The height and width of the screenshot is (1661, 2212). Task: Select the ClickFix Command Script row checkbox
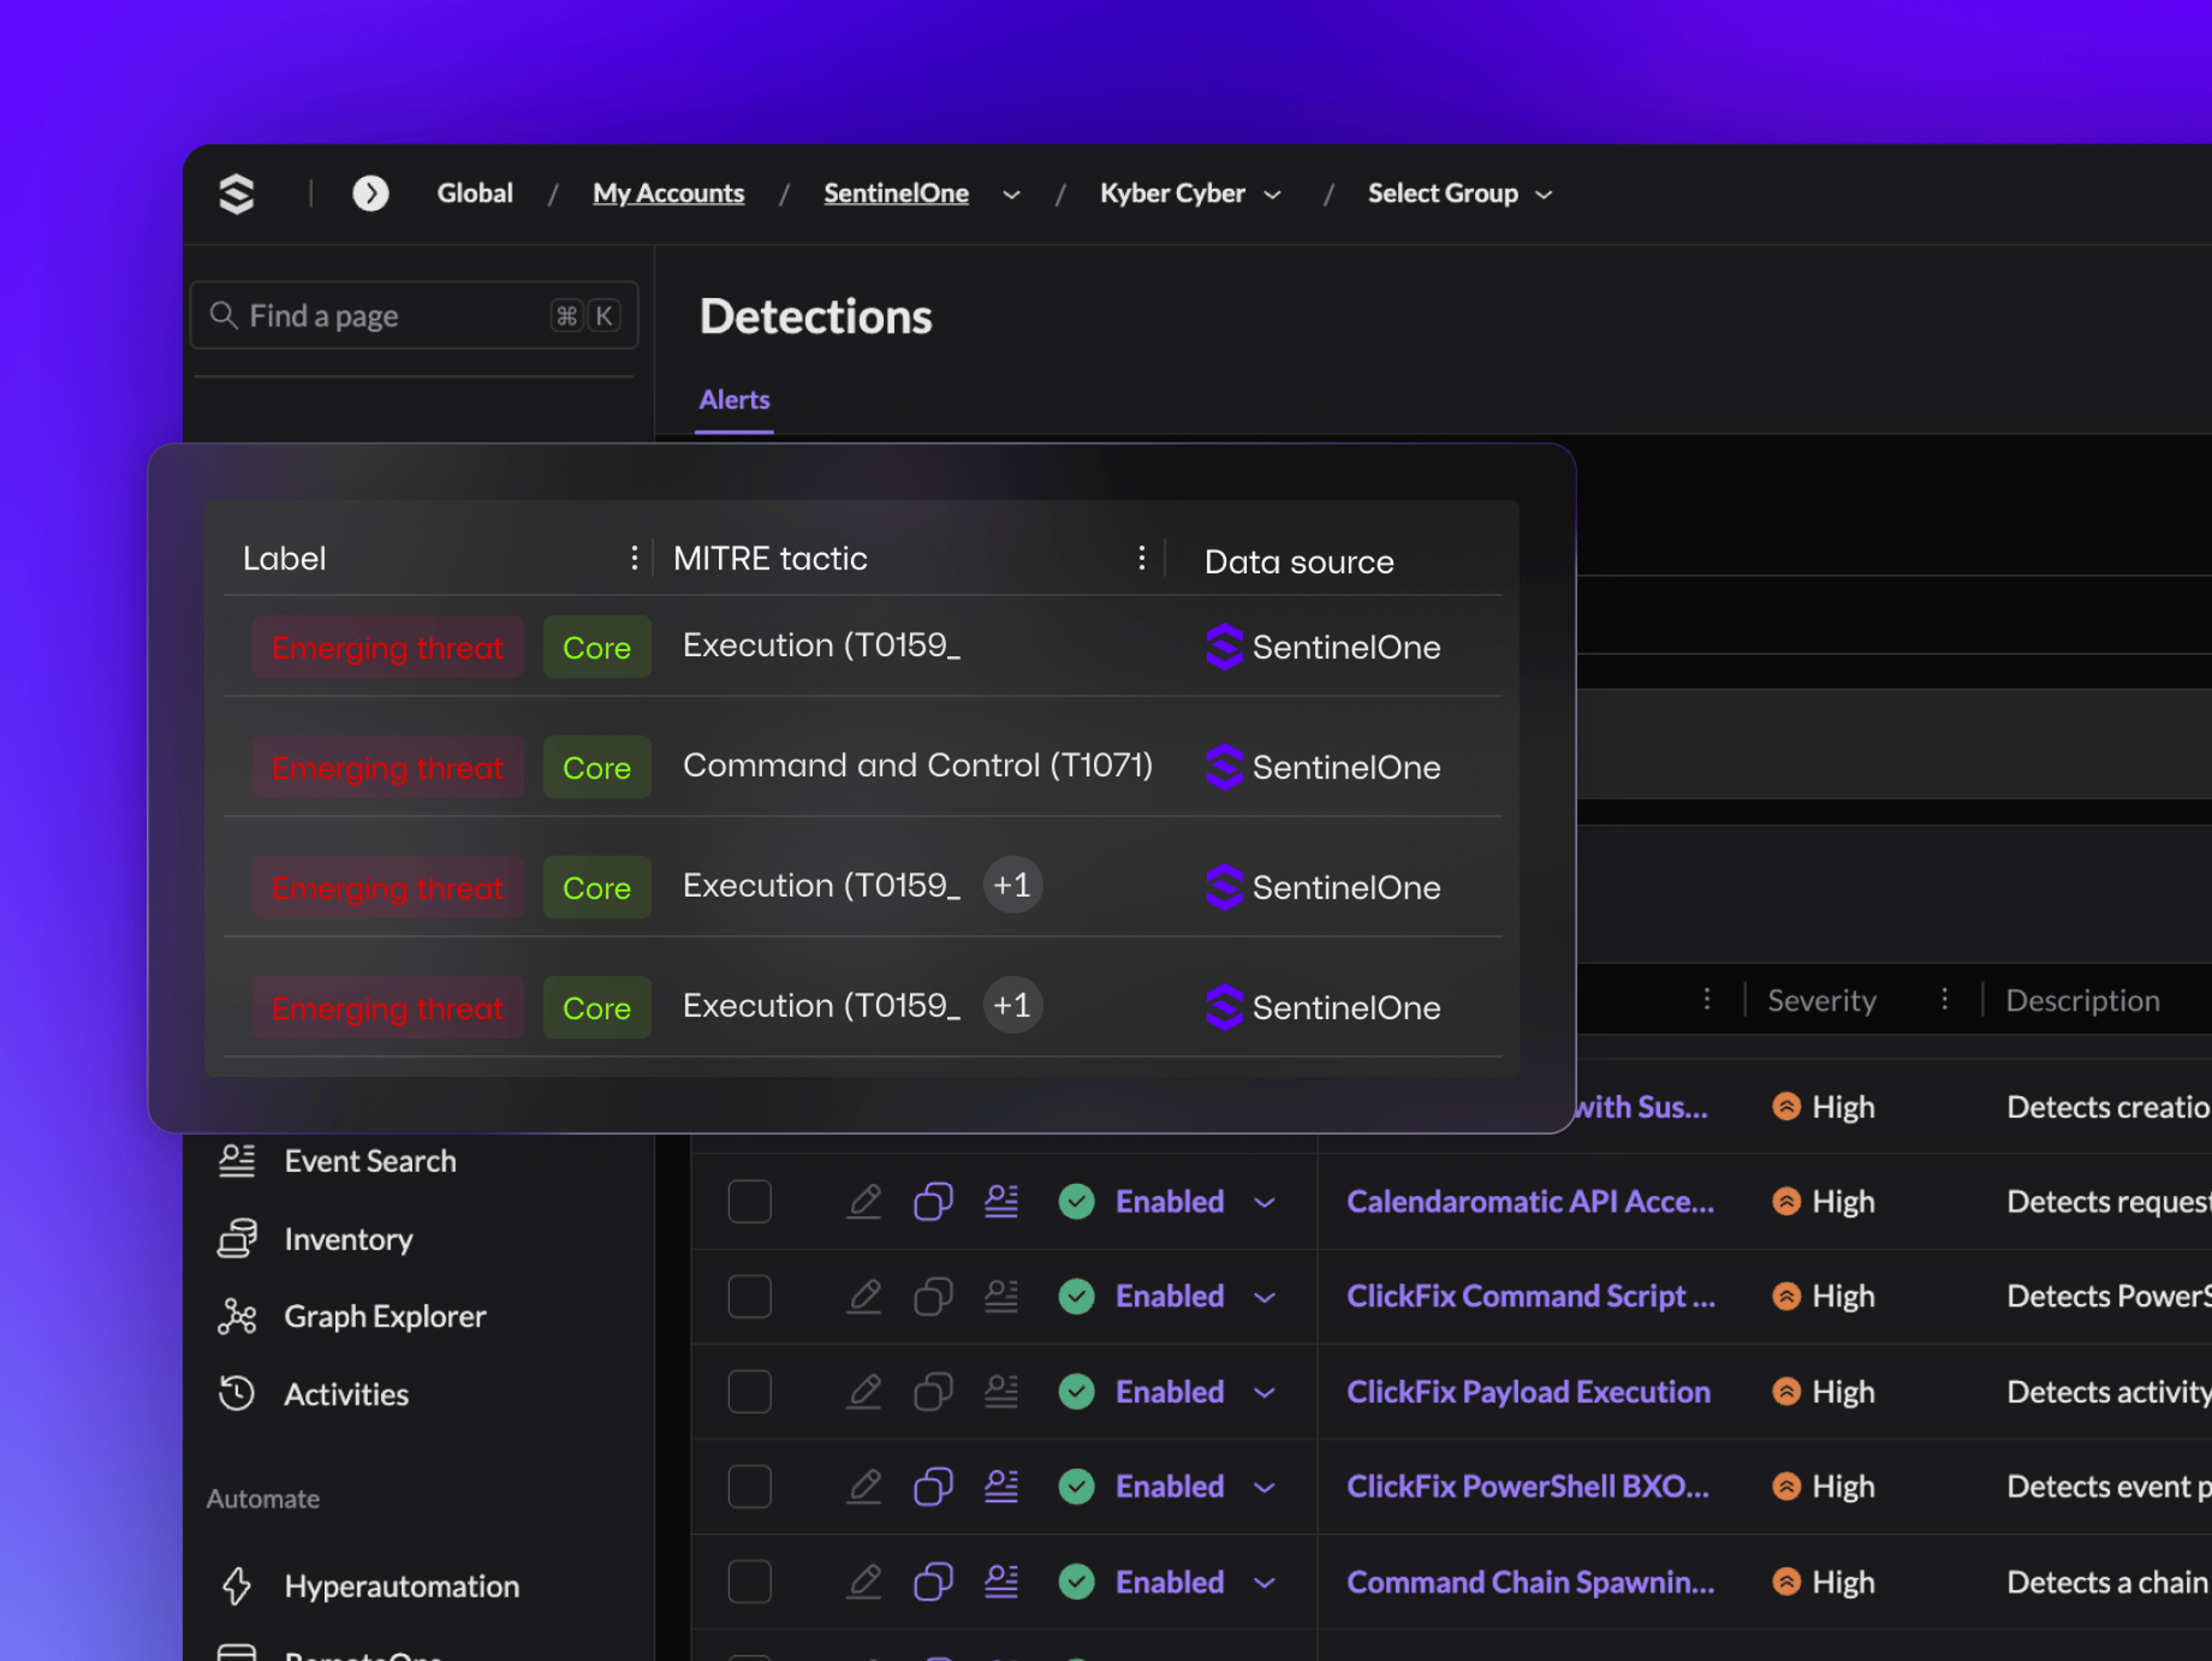pos(750,1297)
